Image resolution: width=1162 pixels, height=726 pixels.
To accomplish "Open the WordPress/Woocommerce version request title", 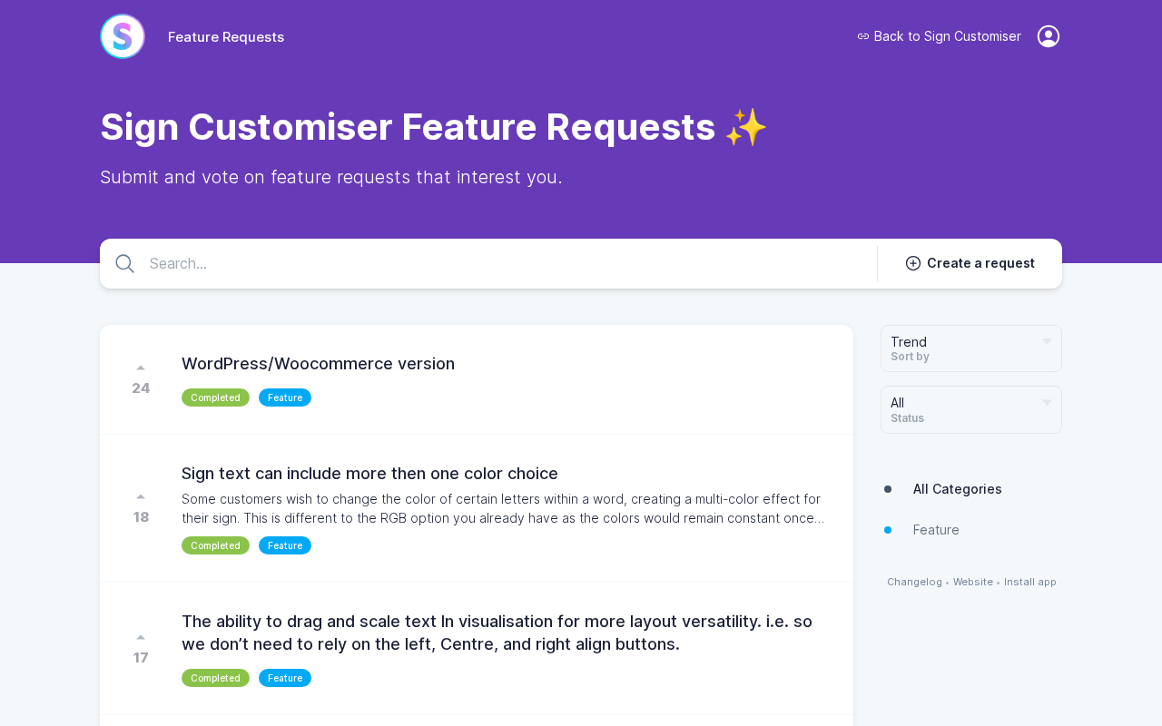I will [318, 364].
